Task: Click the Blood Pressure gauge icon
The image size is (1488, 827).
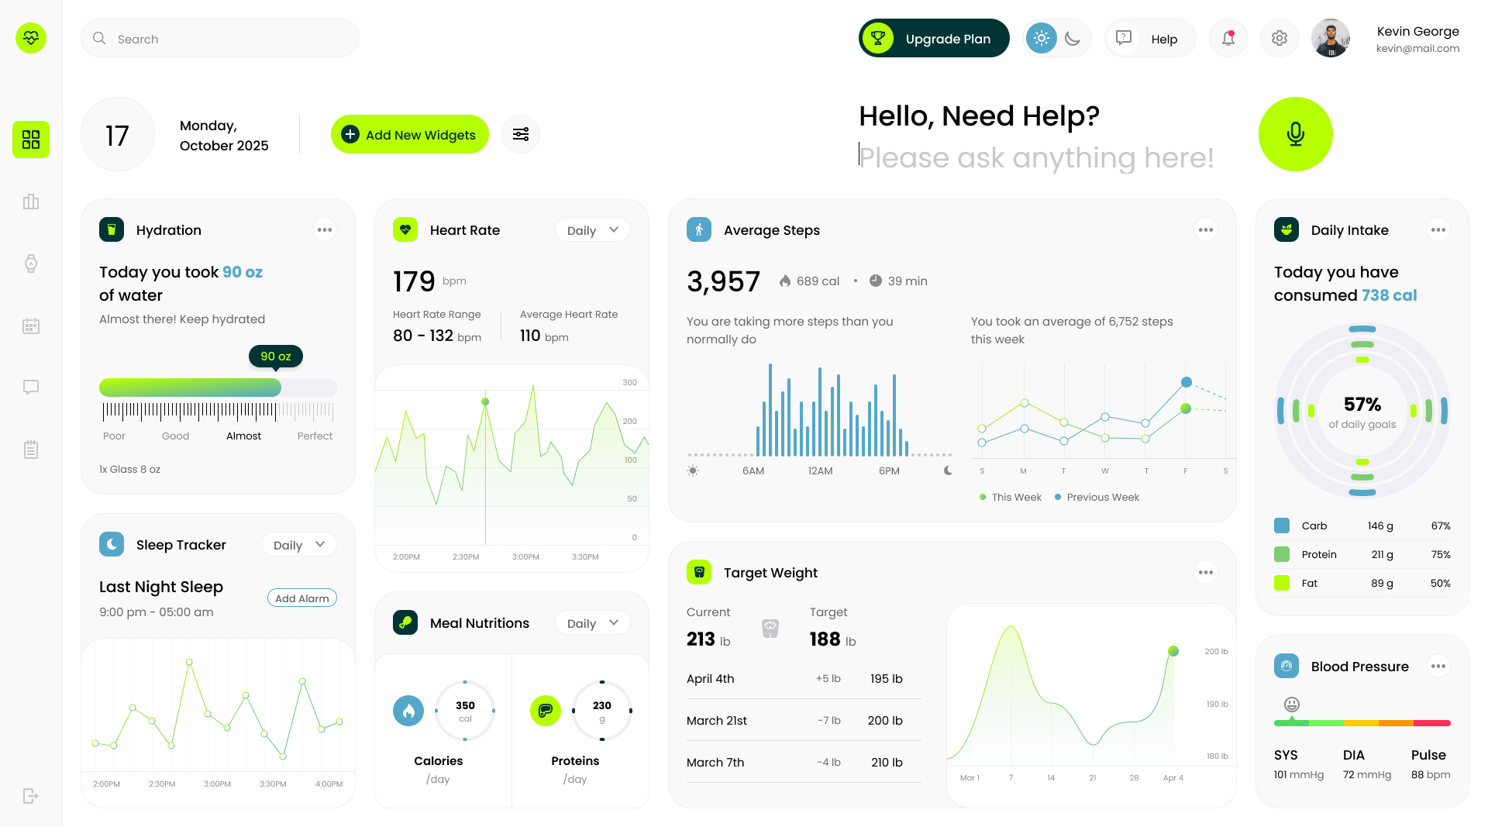Action: 1286,666
